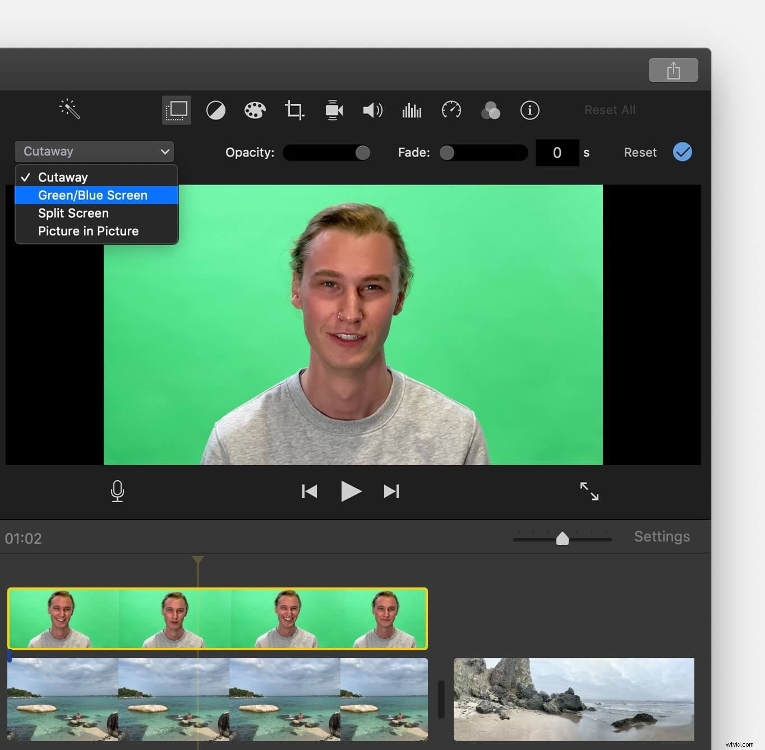Click the Reset button for overlay settings
This screenshot has width=765, height=750.
[639, 152]
